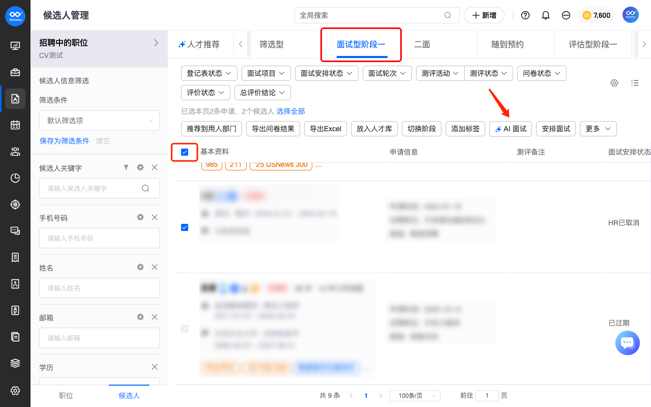This screenshot has width=651, height=407.
Task: Open the 测评活动 filter dropdown
Action: 440,73
